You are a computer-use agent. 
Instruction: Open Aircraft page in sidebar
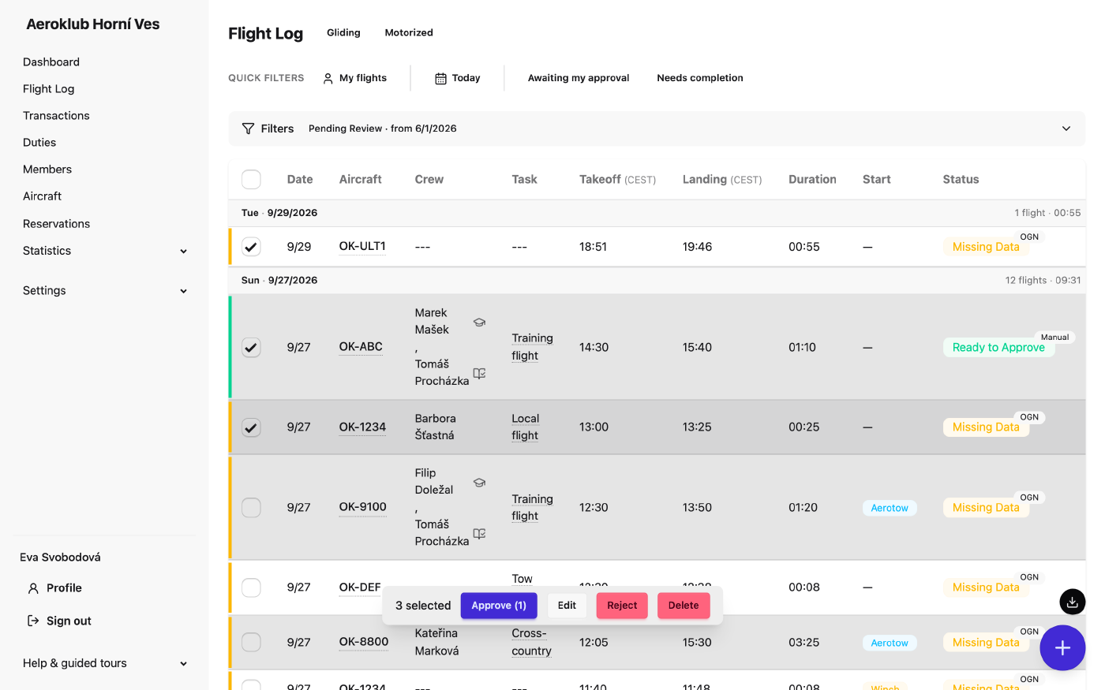[43, 196]
